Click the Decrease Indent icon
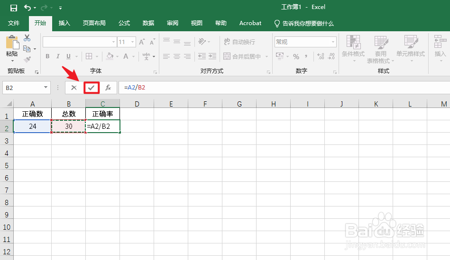The width and height of the screenshot is (450, 260). (202, 56)
